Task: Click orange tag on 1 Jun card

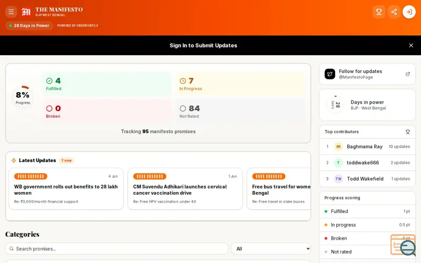Action: click(149, 176)
